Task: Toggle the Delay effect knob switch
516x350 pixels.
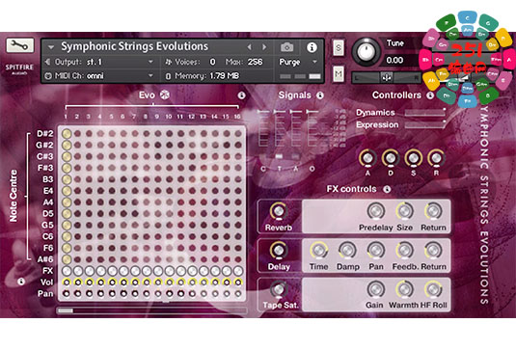Action: (279, 251)
